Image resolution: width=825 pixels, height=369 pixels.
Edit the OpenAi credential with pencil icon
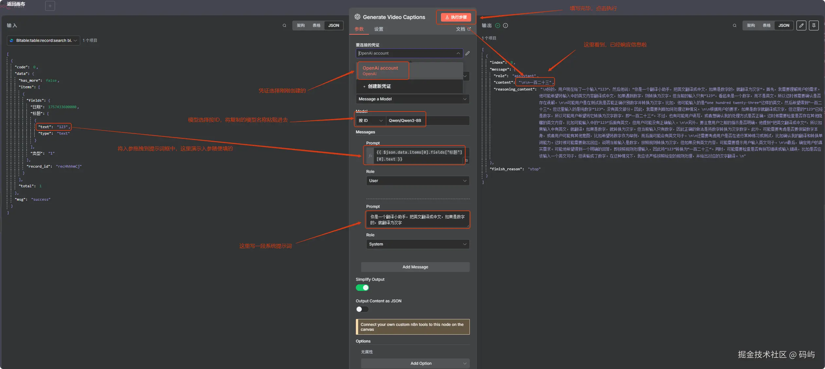click(467, 53)
